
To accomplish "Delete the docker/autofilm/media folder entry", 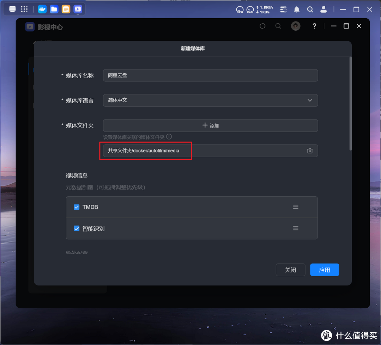I will 310,151.
